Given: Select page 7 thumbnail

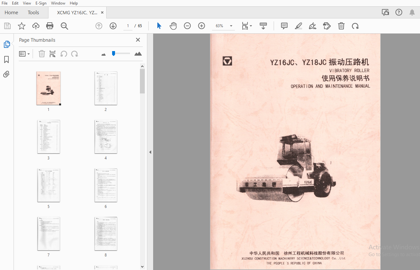Looking at the screenshot, I should (48, 234).
